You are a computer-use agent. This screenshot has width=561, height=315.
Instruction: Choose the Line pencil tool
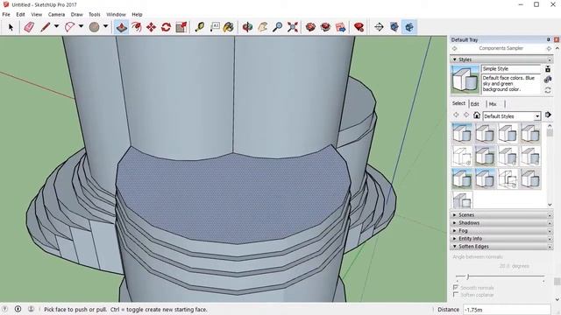[x=45, y=27]
